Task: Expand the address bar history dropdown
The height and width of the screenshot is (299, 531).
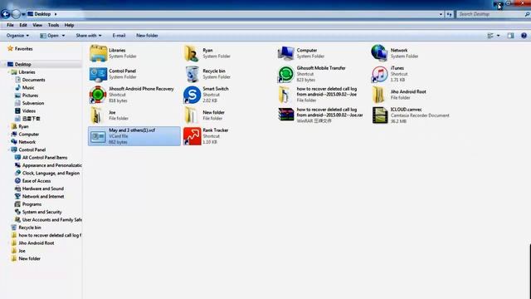Action: coord(441,14)
